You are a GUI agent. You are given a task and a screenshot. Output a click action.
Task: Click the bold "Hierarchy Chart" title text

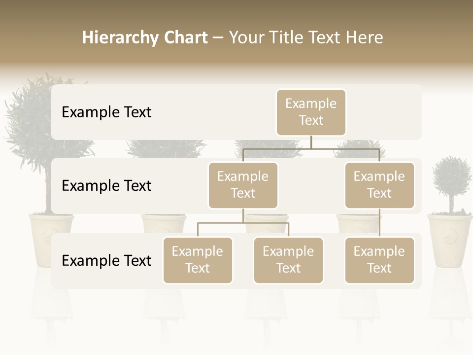pyautogui.click(x=144, y=37)
